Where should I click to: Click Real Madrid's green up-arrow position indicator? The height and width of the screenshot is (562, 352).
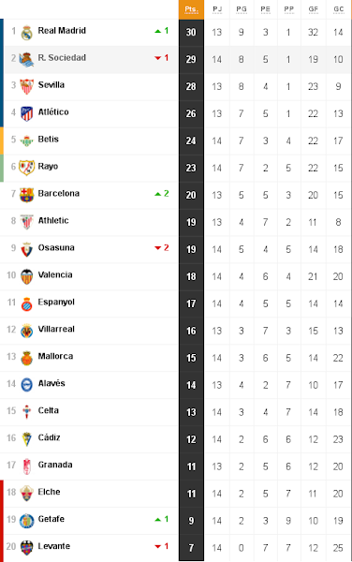tap(158, 31)
